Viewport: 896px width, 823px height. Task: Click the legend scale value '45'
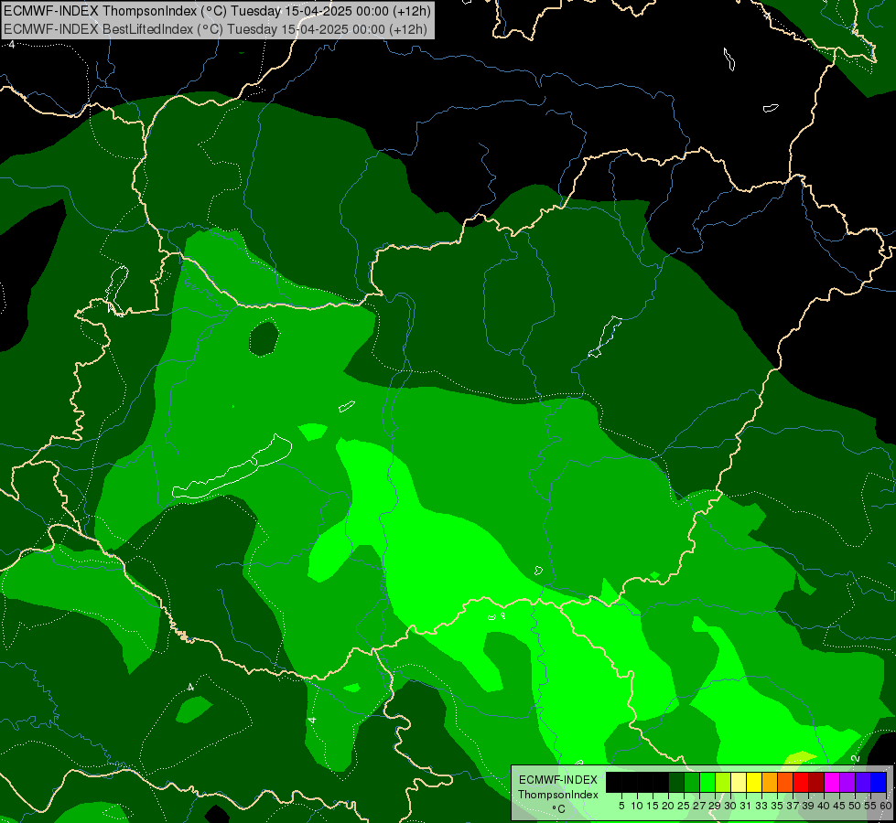tap(839, 806)
